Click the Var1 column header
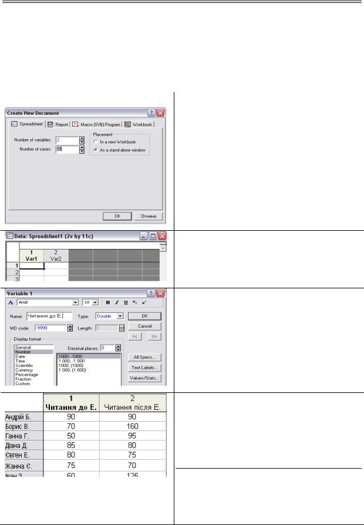Screen dimensions: 364x525 [x=32, y=255]
